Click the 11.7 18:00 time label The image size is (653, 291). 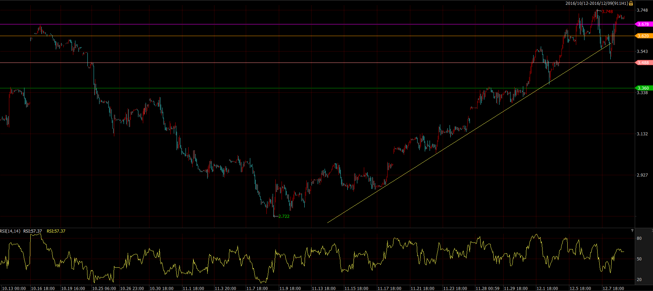pos(257,289)
